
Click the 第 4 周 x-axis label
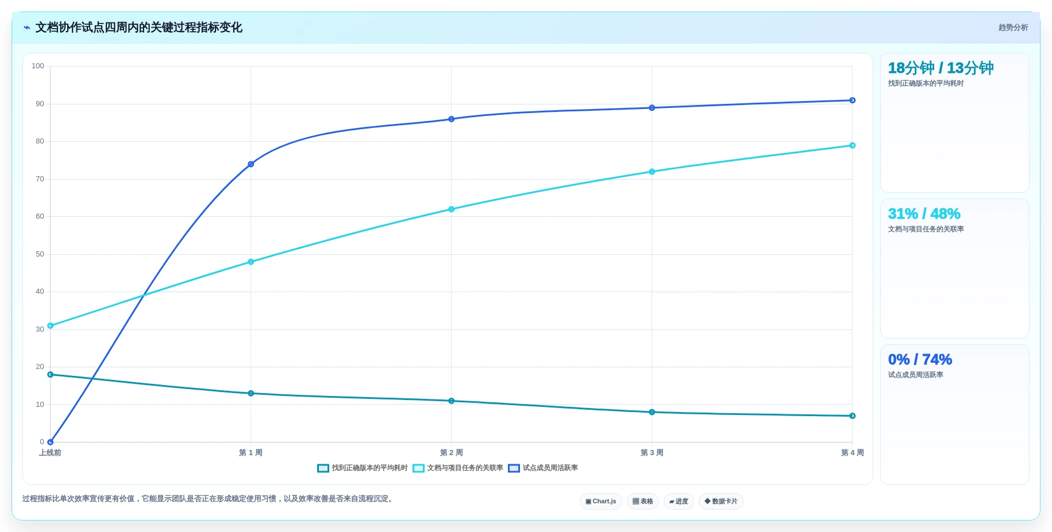click(852, 453)
